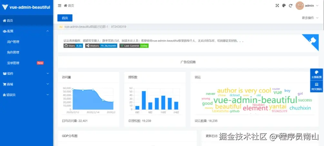Enter fullscreen with the expand icon

coord(277,5)
